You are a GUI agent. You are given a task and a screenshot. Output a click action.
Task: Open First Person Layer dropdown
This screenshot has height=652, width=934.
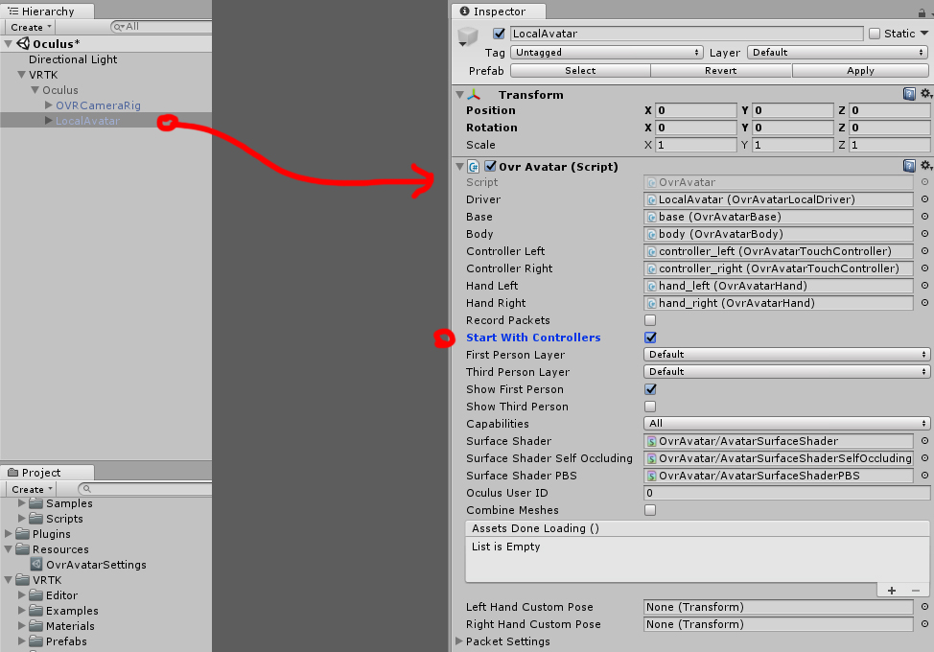[786, 354]
